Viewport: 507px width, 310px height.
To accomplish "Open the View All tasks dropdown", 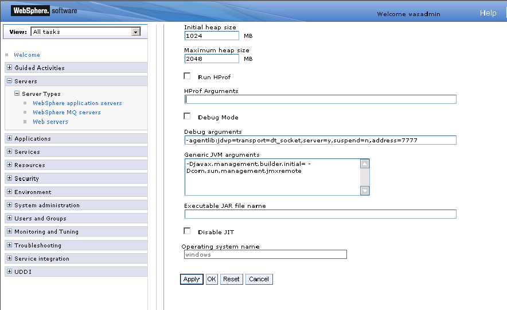I will (x=85, y=32).
